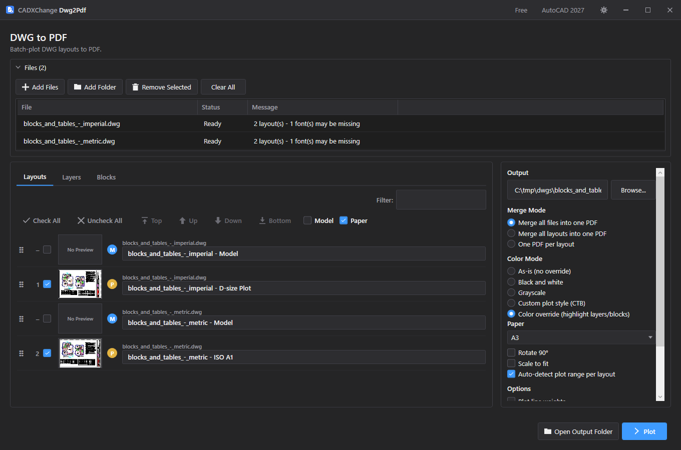The image size is (681, 450).
Task: Click the metric ISO A1 thumbnail
Action: tap(80, 353)
